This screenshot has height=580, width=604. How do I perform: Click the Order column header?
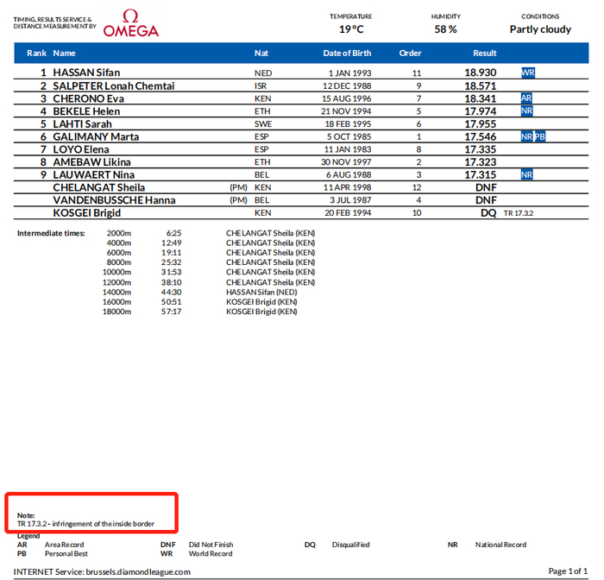click(410, 54)
